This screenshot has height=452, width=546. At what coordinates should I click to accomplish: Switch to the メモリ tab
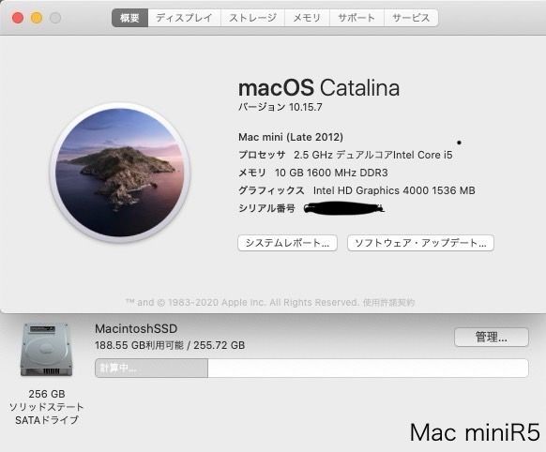point(307,18)
